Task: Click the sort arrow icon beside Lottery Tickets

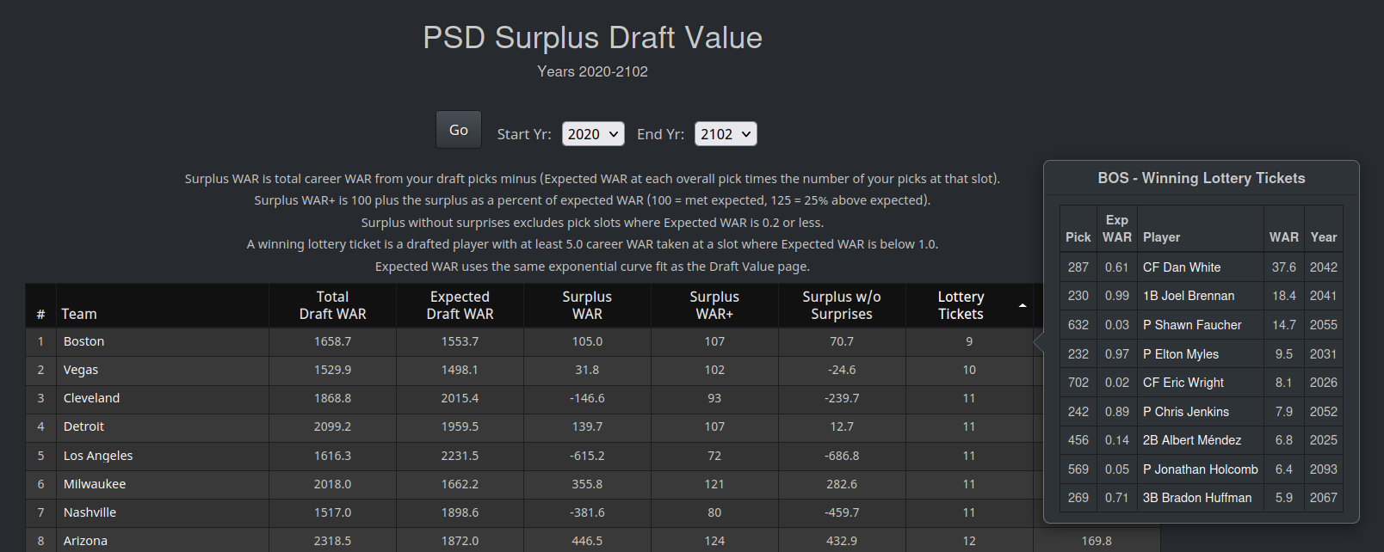Action: [1022, 306]
